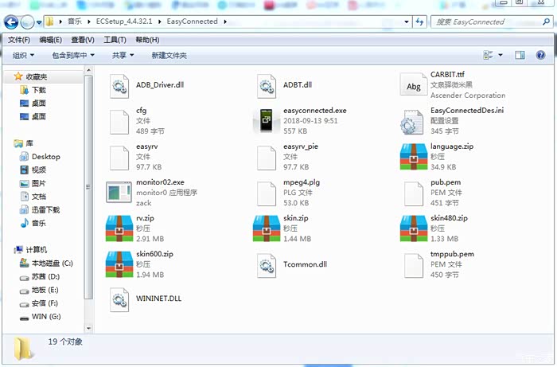The image size is (557, 367).
Task: Open the 包含到库中 dropdown
Action: coord(73,56)
